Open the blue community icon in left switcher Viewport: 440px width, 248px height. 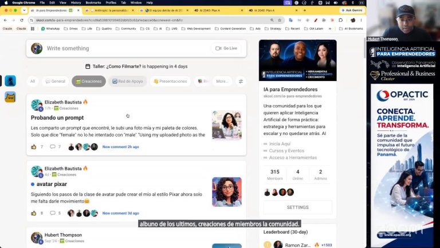(10, 81)
